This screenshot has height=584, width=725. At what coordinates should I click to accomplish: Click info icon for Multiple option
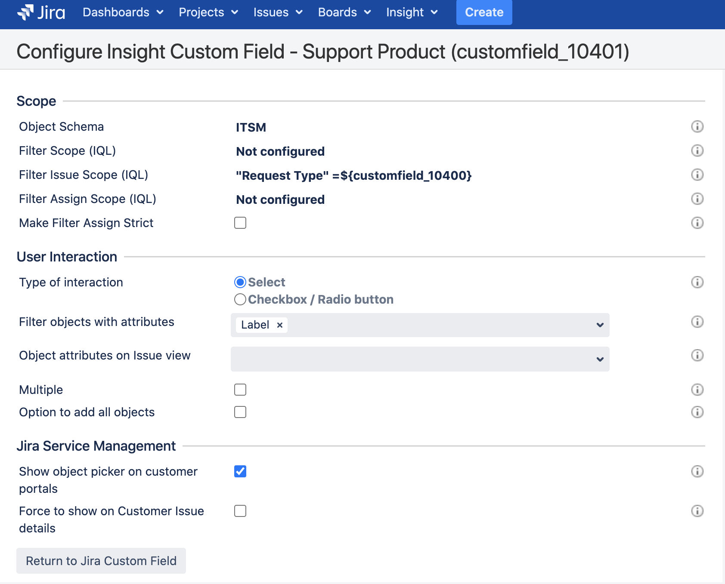[697, 390]
